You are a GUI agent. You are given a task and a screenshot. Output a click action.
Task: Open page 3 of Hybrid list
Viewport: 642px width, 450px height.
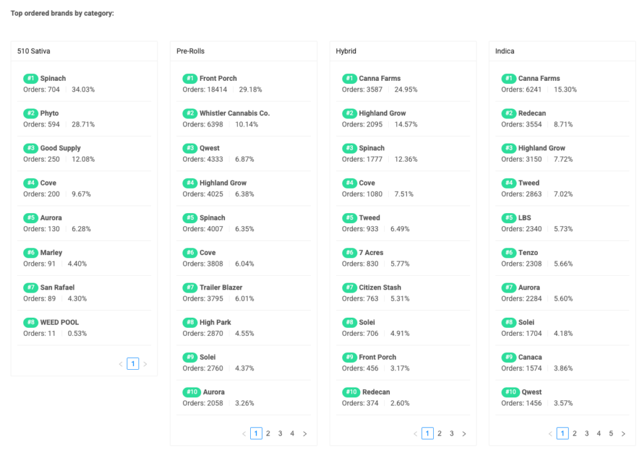(451, 433)
